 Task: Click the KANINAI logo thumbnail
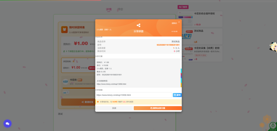pos(185,36)
